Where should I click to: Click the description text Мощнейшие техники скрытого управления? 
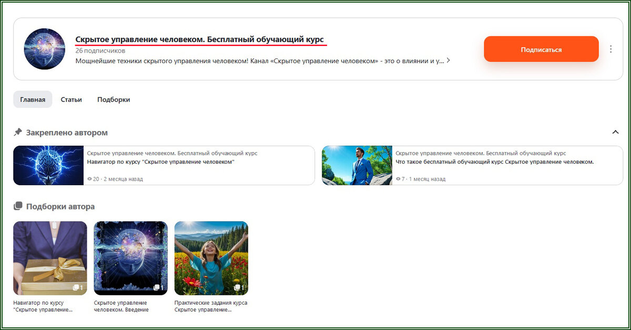pos(260,61)
